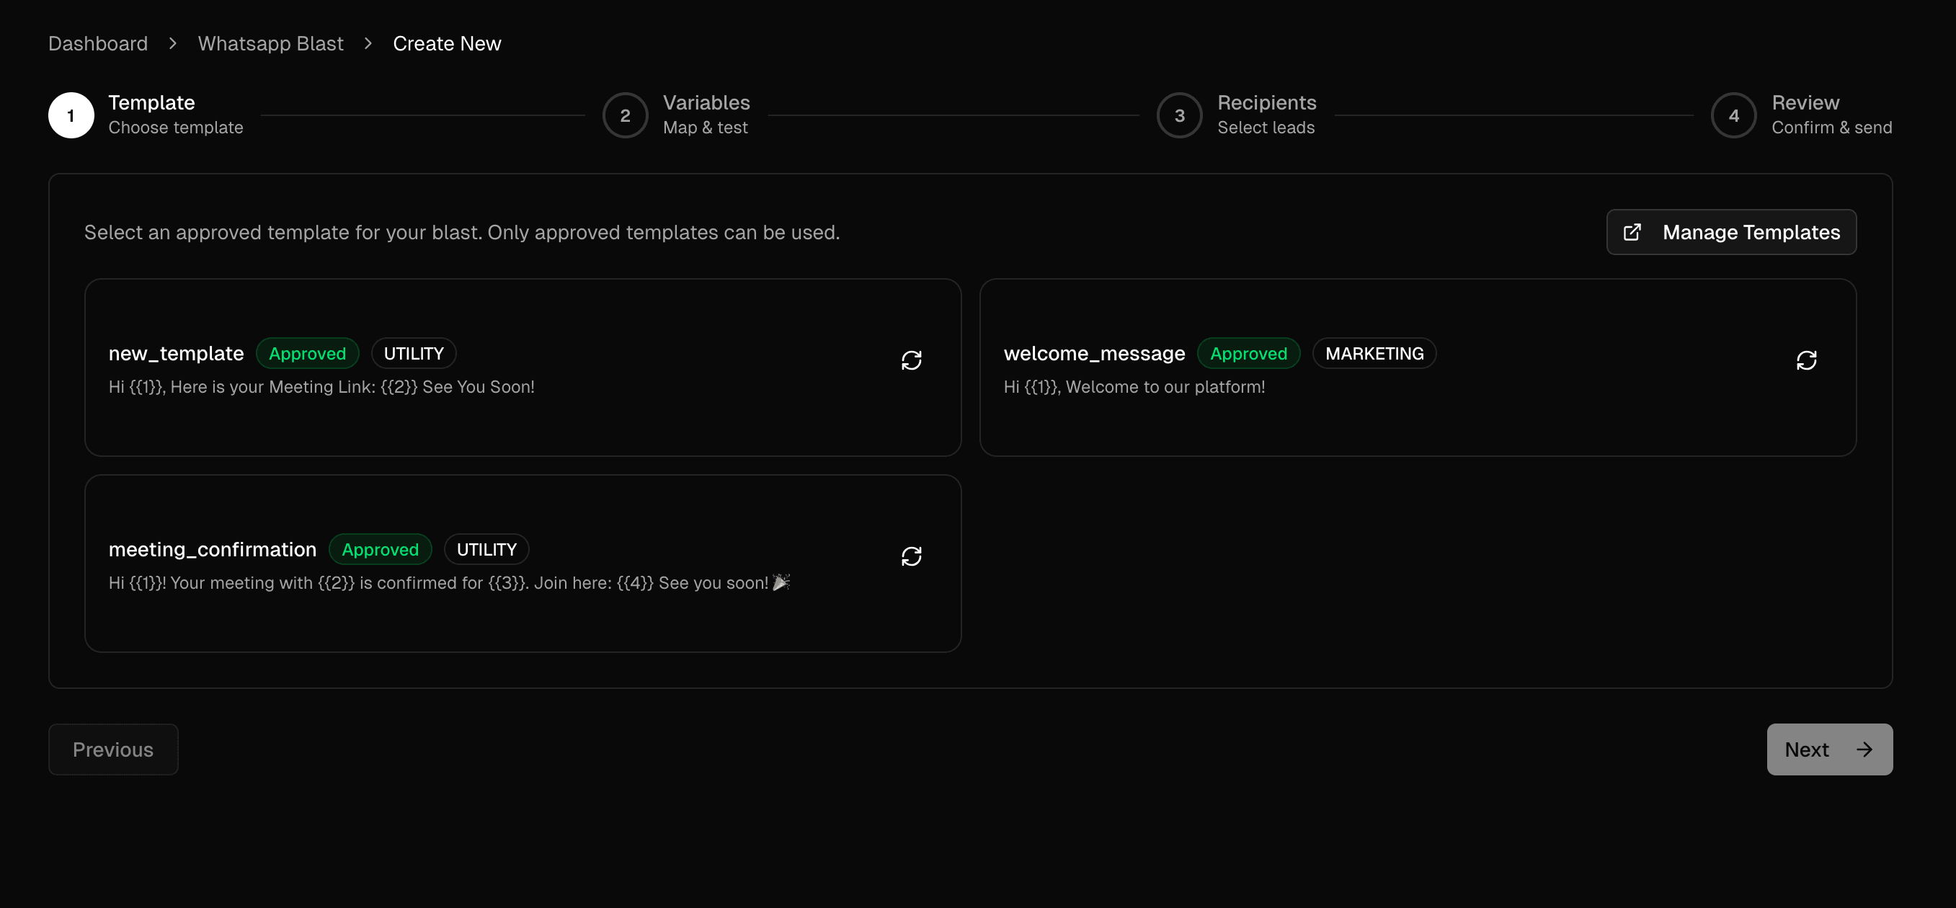Click the chevron after Whatsapp Blast breadcrumb
Viewport: 1956px width, 908px height.
pos(368,43)
